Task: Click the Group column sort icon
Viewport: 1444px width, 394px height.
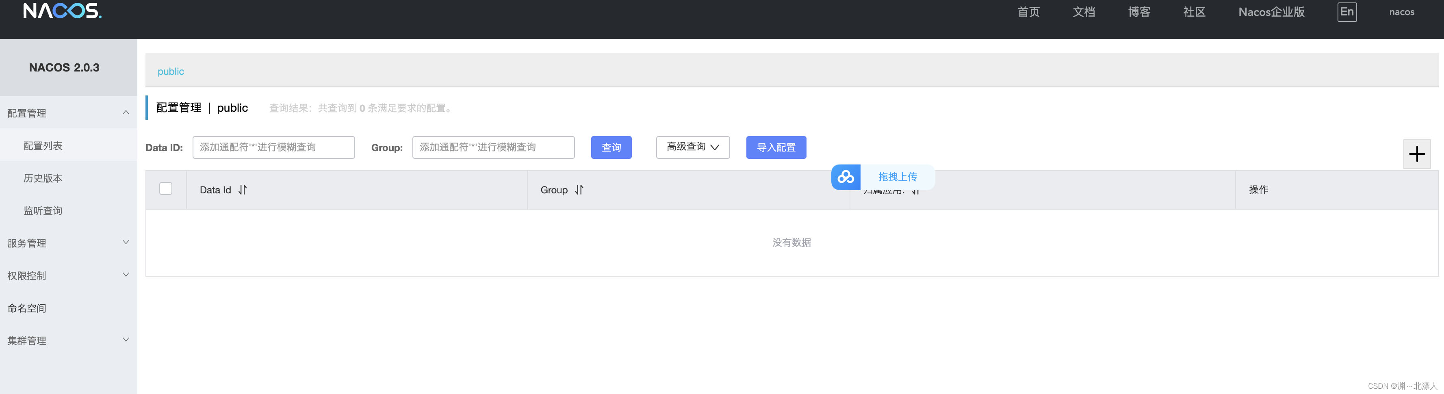Action: point(579,190)
